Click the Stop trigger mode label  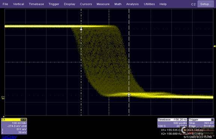[192, 123]
